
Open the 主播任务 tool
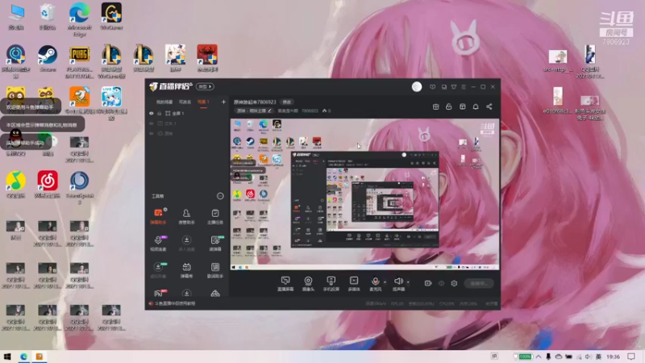click(x=215, y=216)
